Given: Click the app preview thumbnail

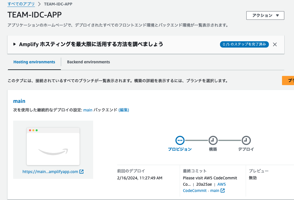Looking at the screenshot, I should tap(53, 146).
